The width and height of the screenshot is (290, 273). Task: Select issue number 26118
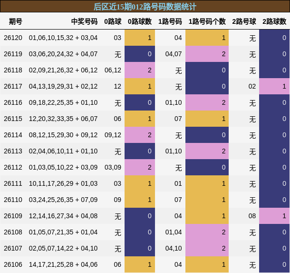(13, 70)
